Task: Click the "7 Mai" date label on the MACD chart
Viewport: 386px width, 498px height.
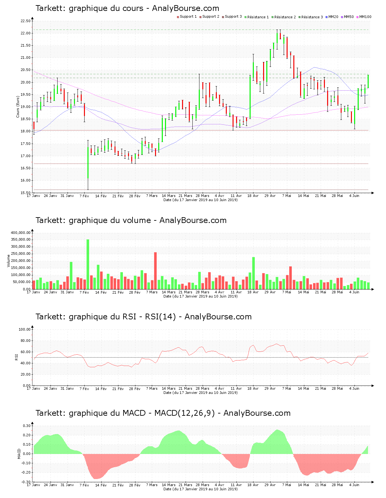Action: (x=287, y=485)
